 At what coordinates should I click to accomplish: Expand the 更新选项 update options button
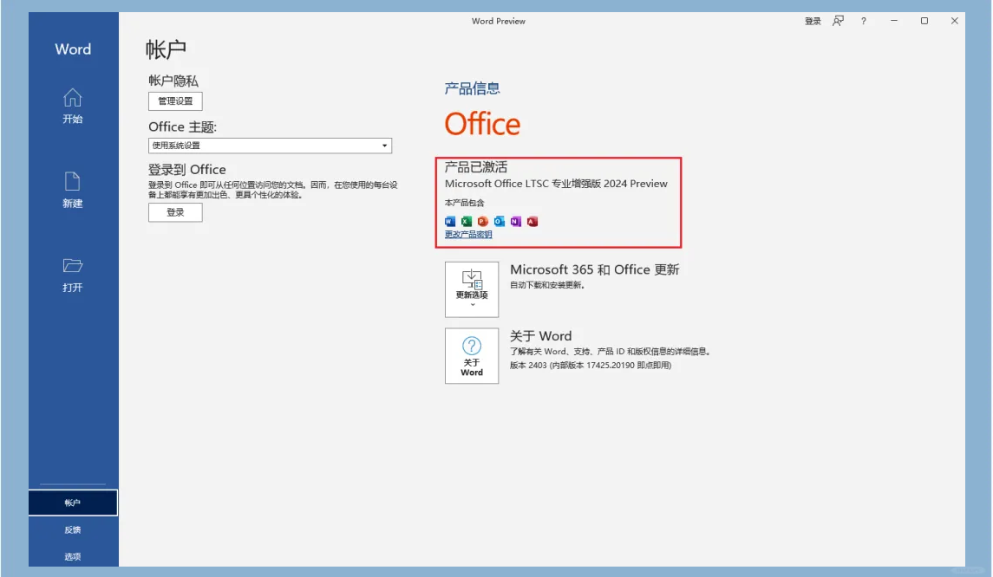coord(472,289)
